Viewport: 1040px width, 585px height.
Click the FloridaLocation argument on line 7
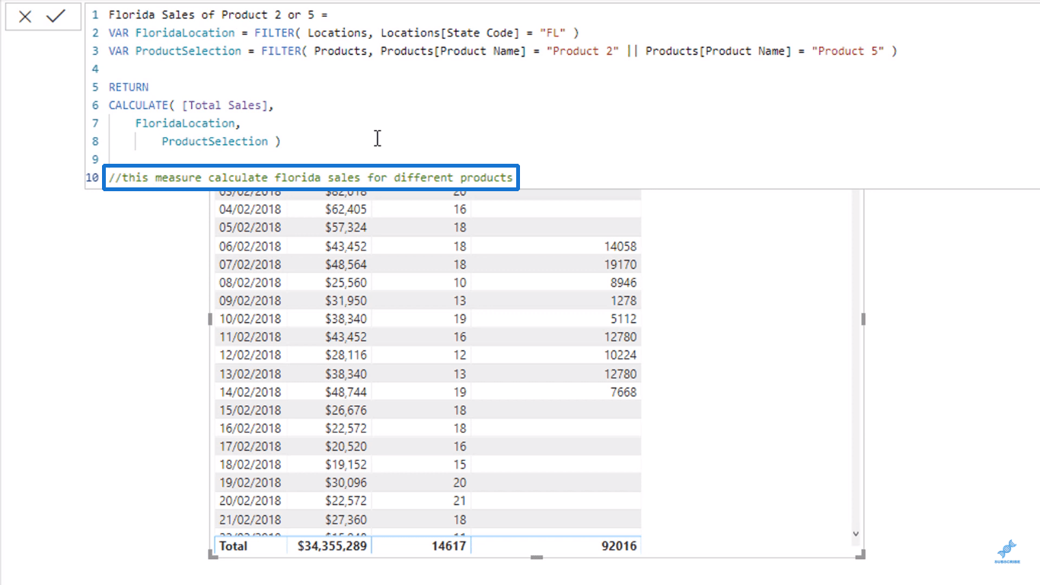[188, 123]
